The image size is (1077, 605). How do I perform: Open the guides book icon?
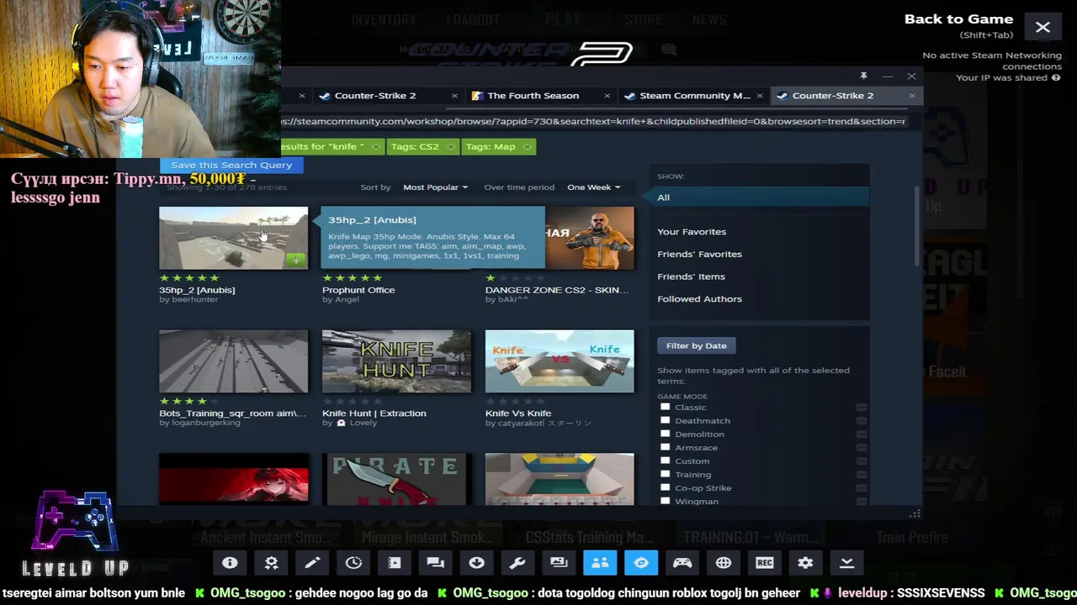(395, 563)
